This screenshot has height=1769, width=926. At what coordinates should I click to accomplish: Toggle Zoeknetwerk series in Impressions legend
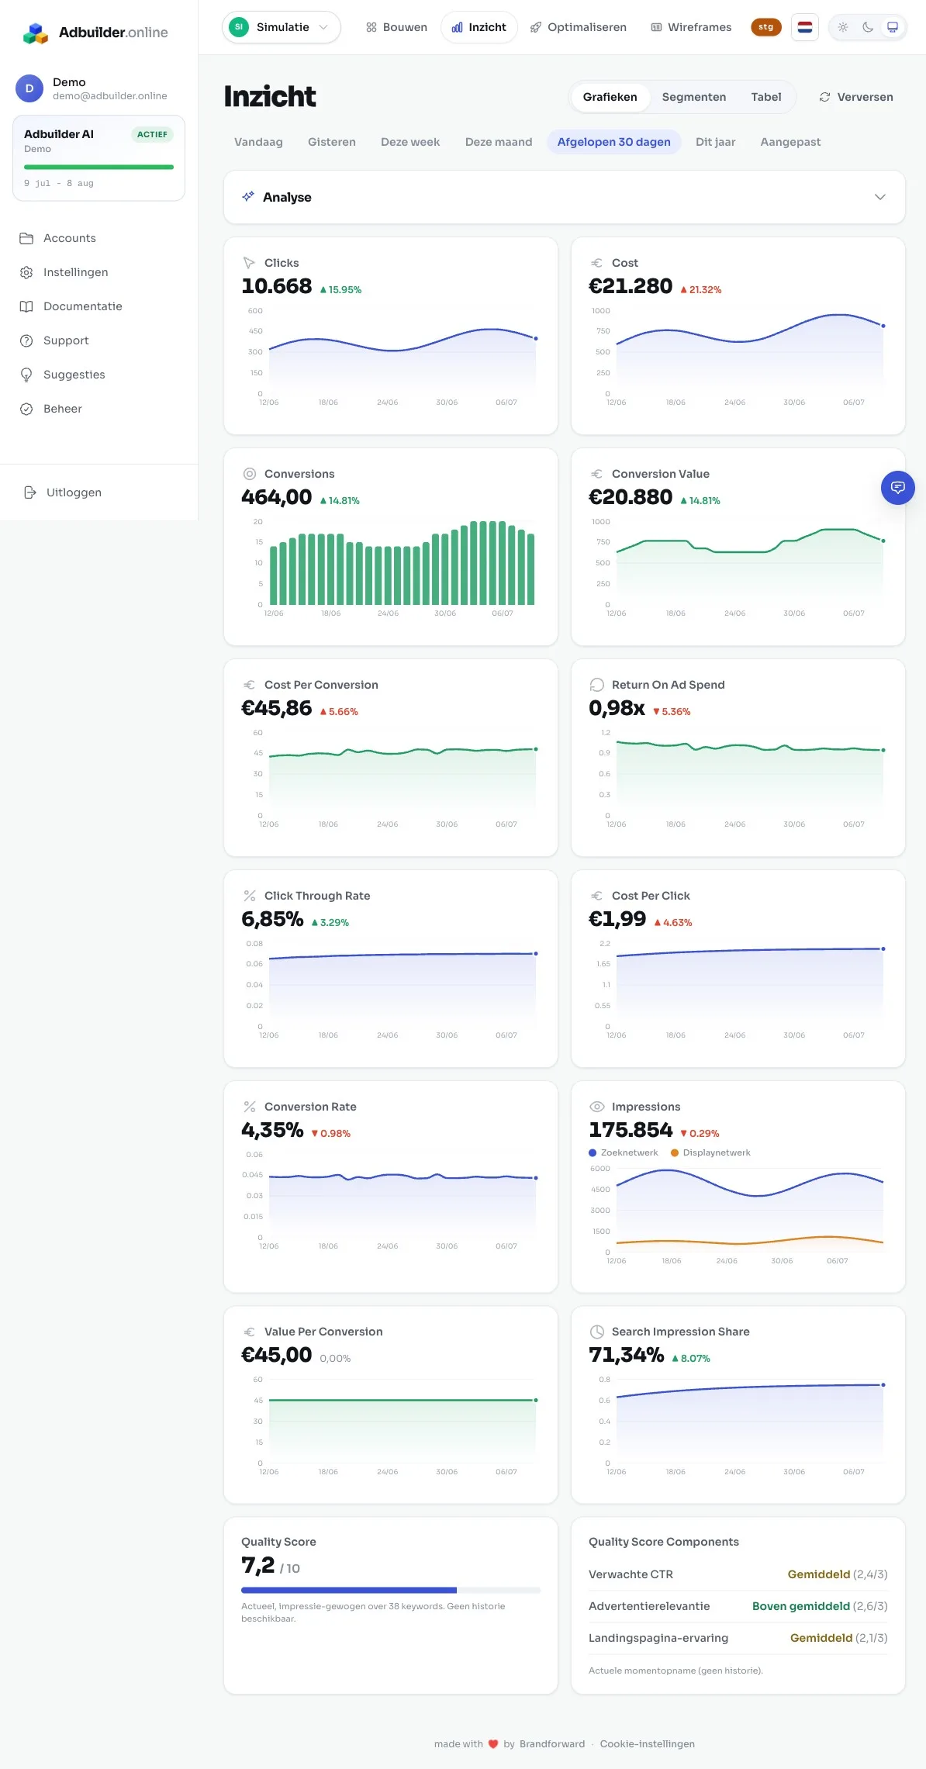coord(624,1152)
